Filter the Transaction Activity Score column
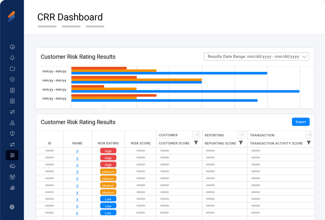Image resolution: width=325 pixels, height=220 pixels. pyautogui.click(x=308, y=143)
